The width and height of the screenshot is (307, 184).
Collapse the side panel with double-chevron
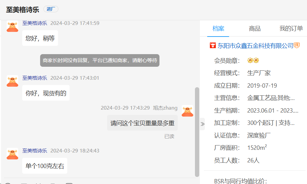tap(203, 124)
